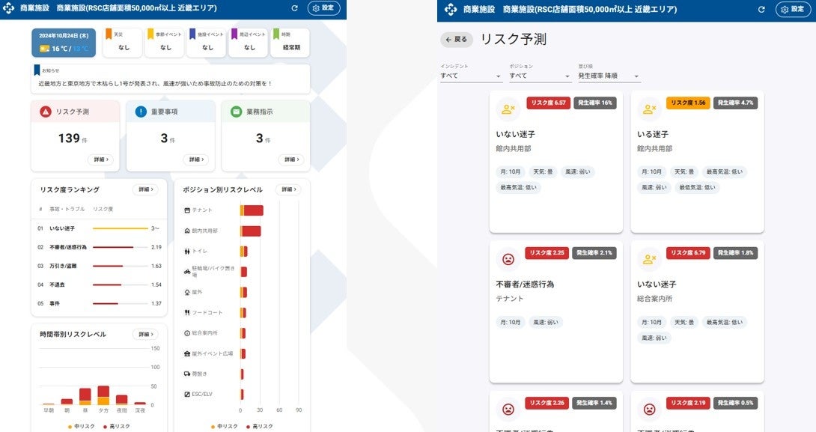The height and width of the screenshot is (432, 816).
Task: Open the ポジション filter dropdown
Action: pyautogui.click(x=541, y=76)
